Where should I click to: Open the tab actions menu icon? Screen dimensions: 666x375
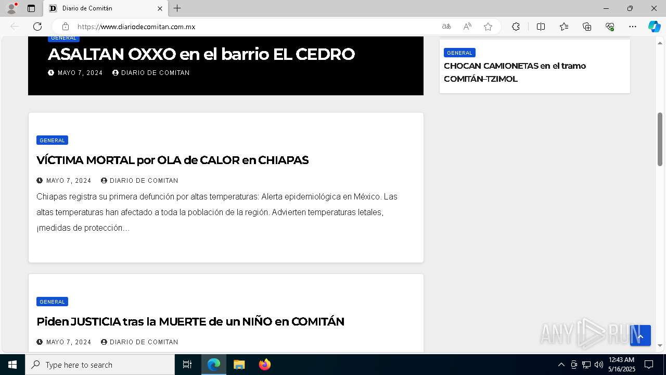pos(31,8)
